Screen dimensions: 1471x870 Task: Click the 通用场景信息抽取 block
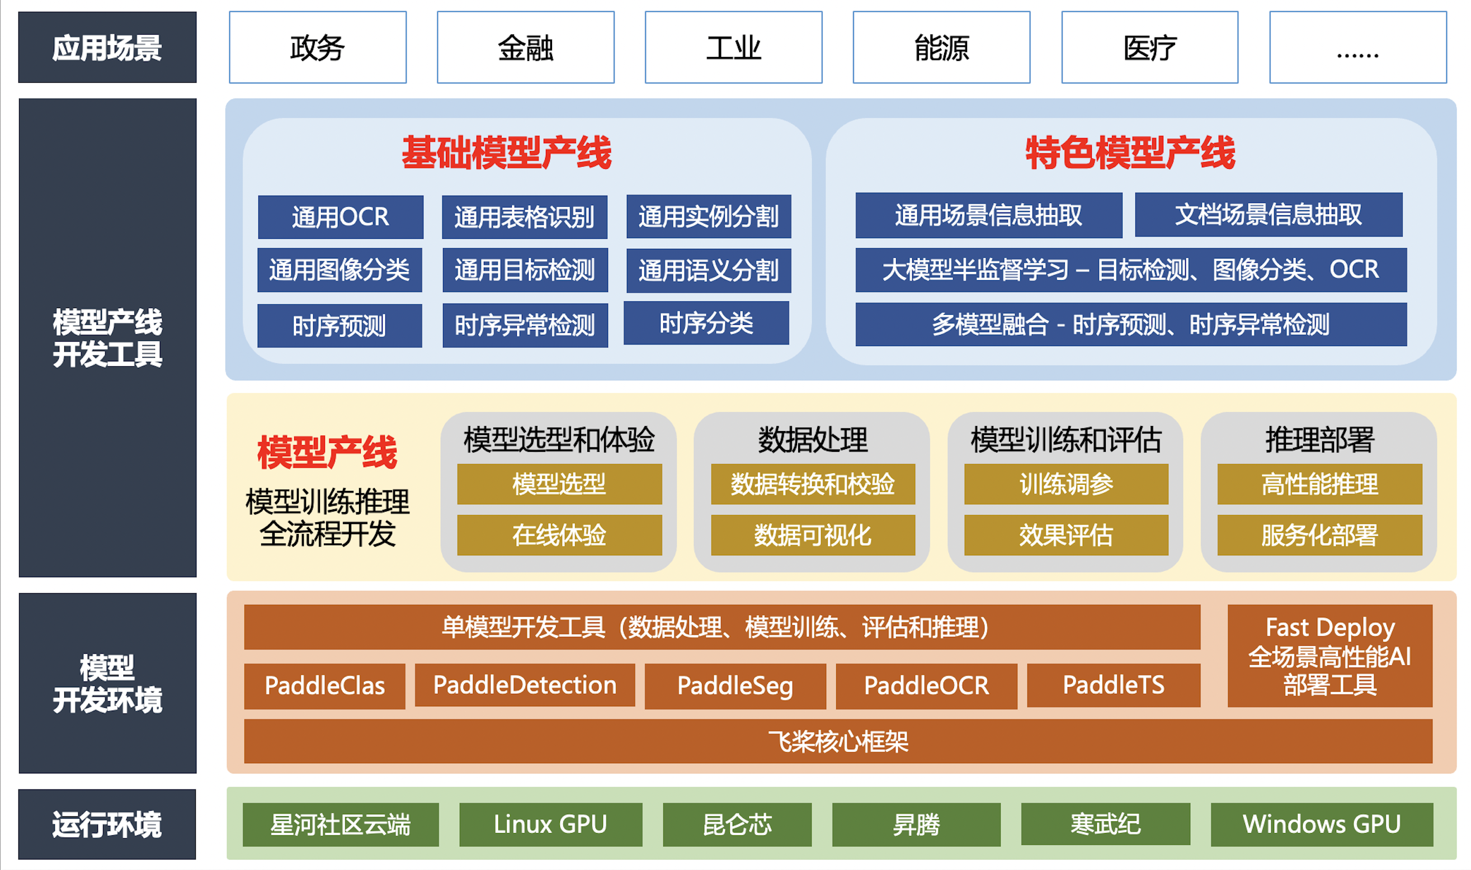point(989,215)
